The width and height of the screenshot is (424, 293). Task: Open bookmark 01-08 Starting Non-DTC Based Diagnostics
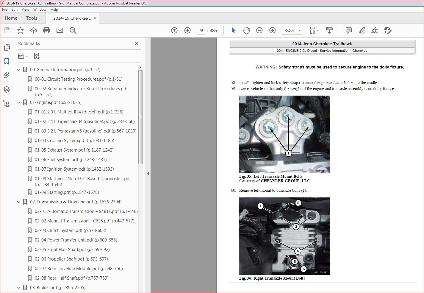click(x=83, y=182)
